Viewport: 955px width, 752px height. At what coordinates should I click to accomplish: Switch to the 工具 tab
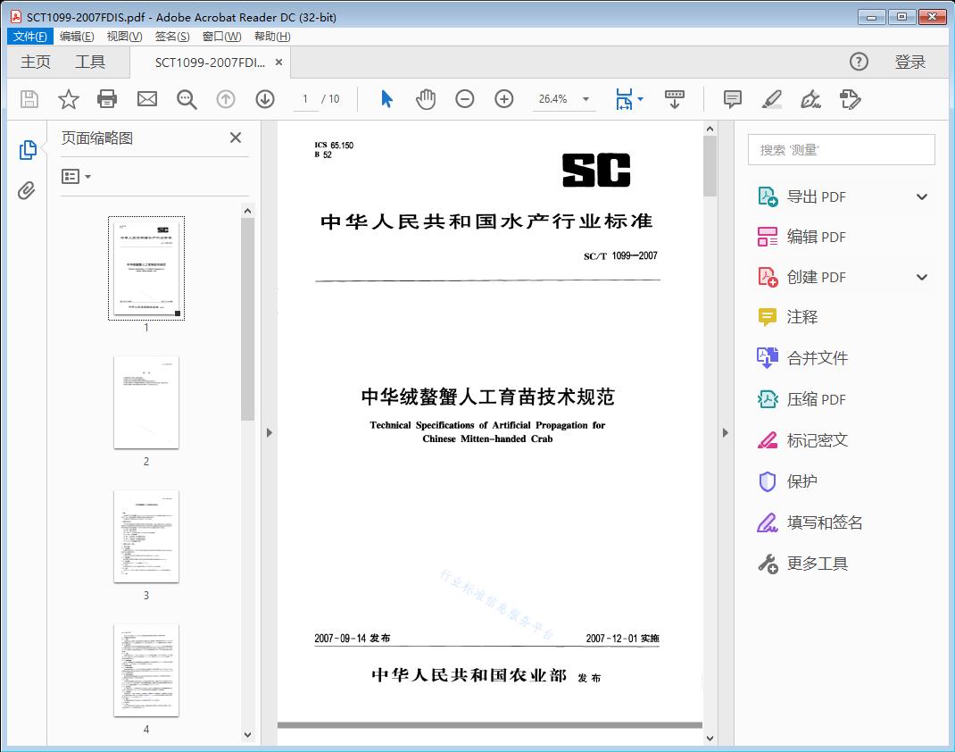tap(90, 62)
